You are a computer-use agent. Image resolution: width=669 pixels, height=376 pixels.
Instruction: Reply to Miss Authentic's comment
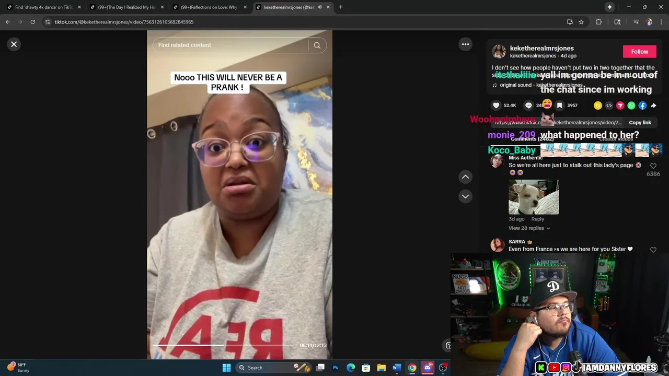538,219
